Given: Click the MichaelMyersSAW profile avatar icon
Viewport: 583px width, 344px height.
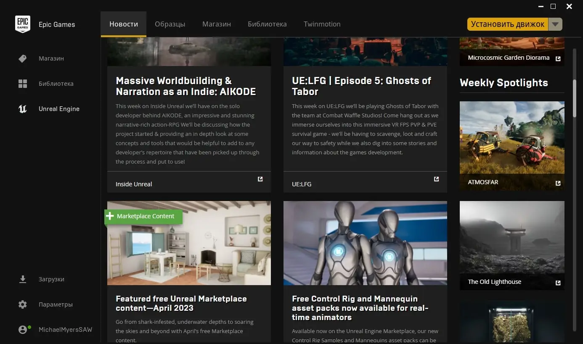Looking at the screenshot, I should (23, 330).
